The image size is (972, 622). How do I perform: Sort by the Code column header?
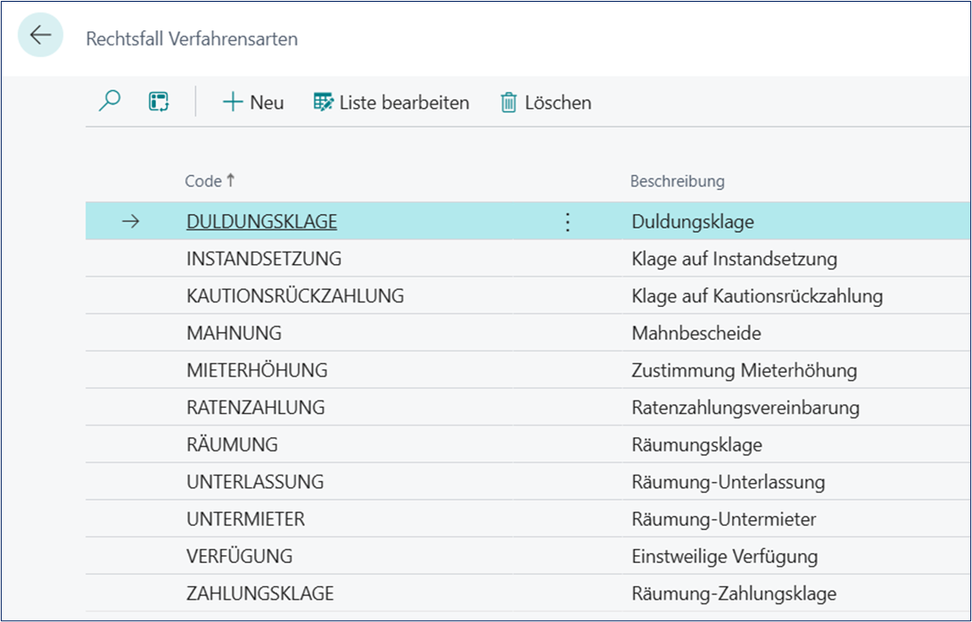click(x=210, y=181)
